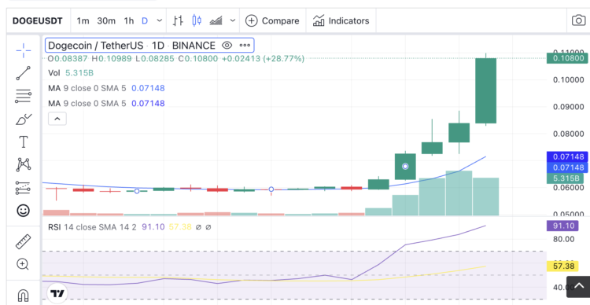Open the forecasting and measurement tools
Viewport: 590px width, 305px height.
(x=24, y=188)
